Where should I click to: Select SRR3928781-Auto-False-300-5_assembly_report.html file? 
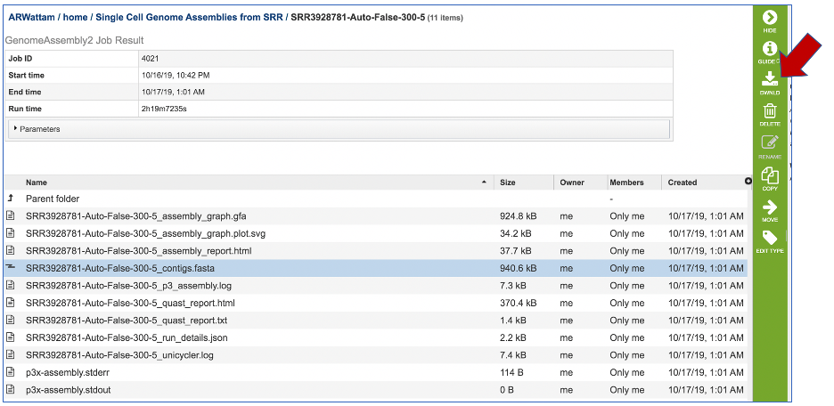(138, 251)
